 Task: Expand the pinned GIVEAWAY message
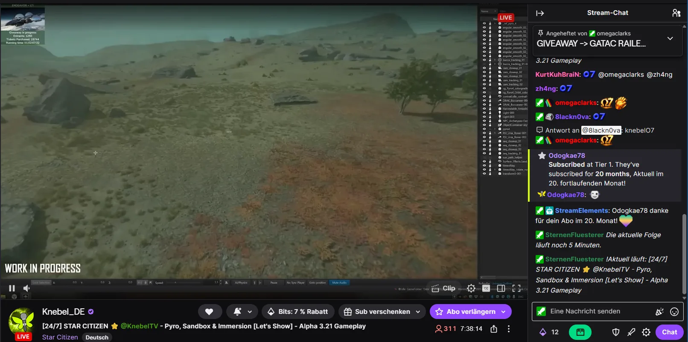[670, 38]
